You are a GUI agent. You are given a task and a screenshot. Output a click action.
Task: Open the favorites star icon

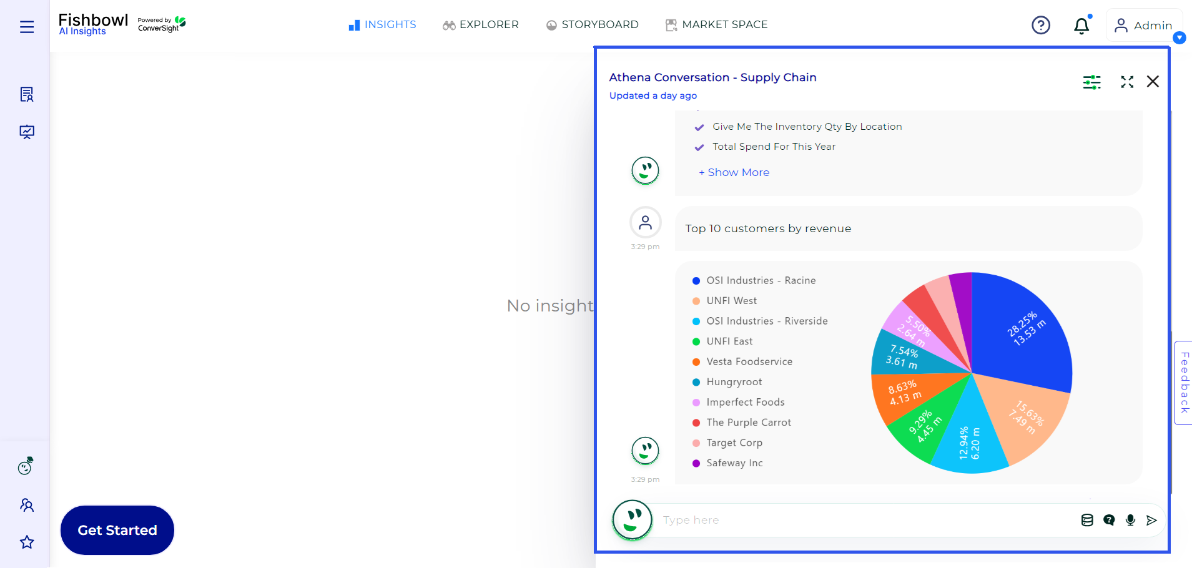click(27, 542)
